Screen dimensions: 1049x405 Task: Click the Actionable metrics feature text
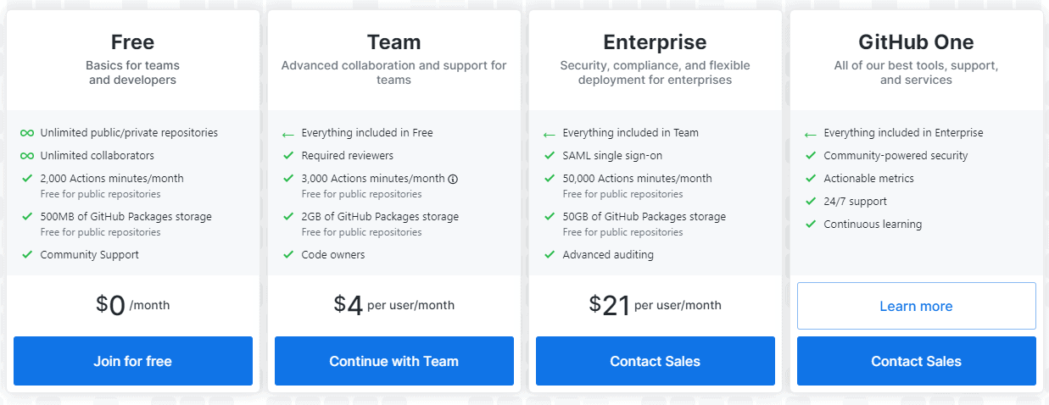[868, 179]
